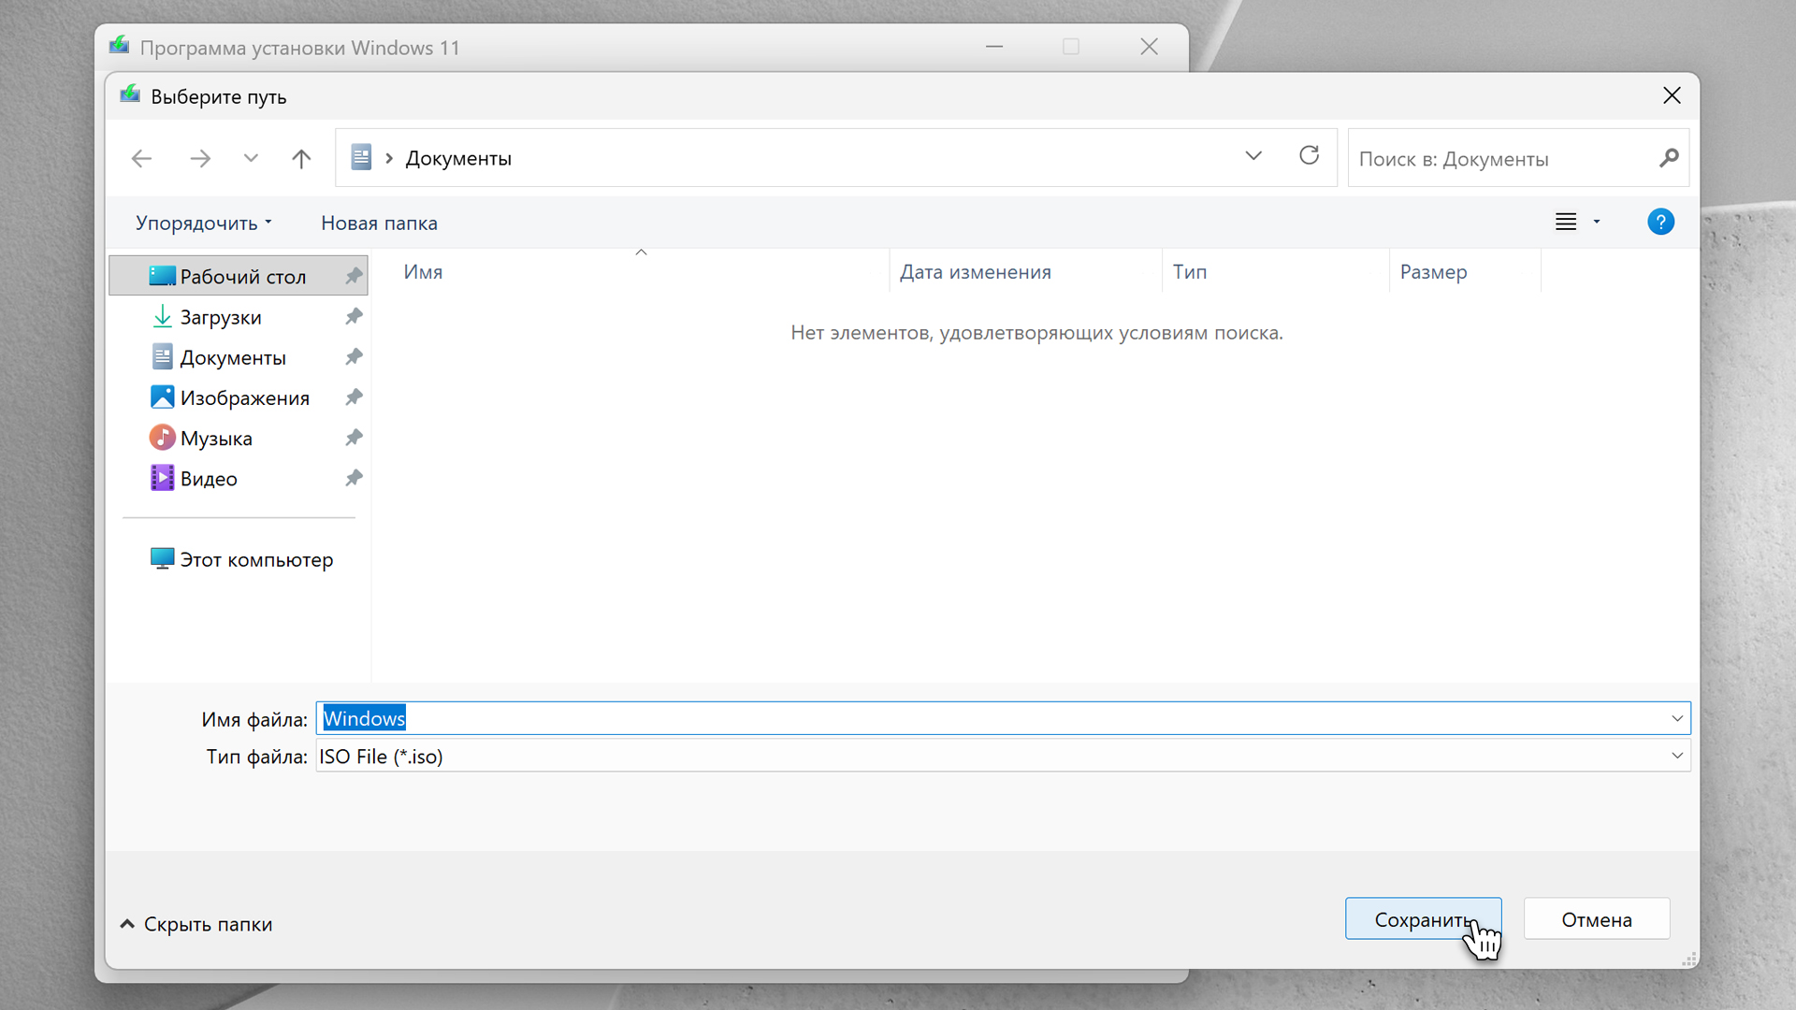Unpin Загрузки using its pin icon
Viewport: 1796px width, 1010px height.
(354, 317)
